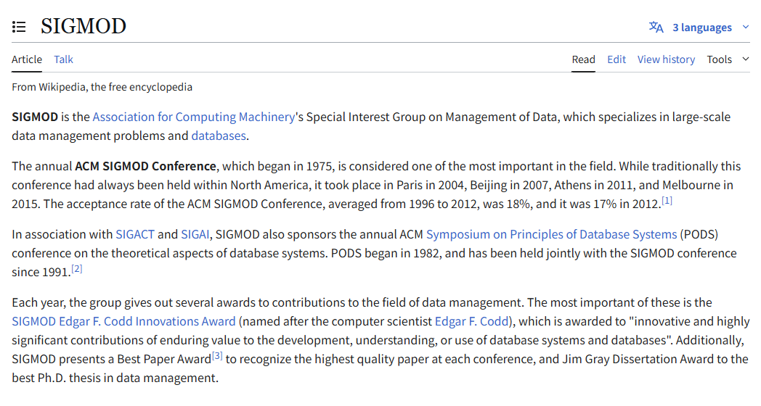Jump to citation reference [3]

point(217,356)
